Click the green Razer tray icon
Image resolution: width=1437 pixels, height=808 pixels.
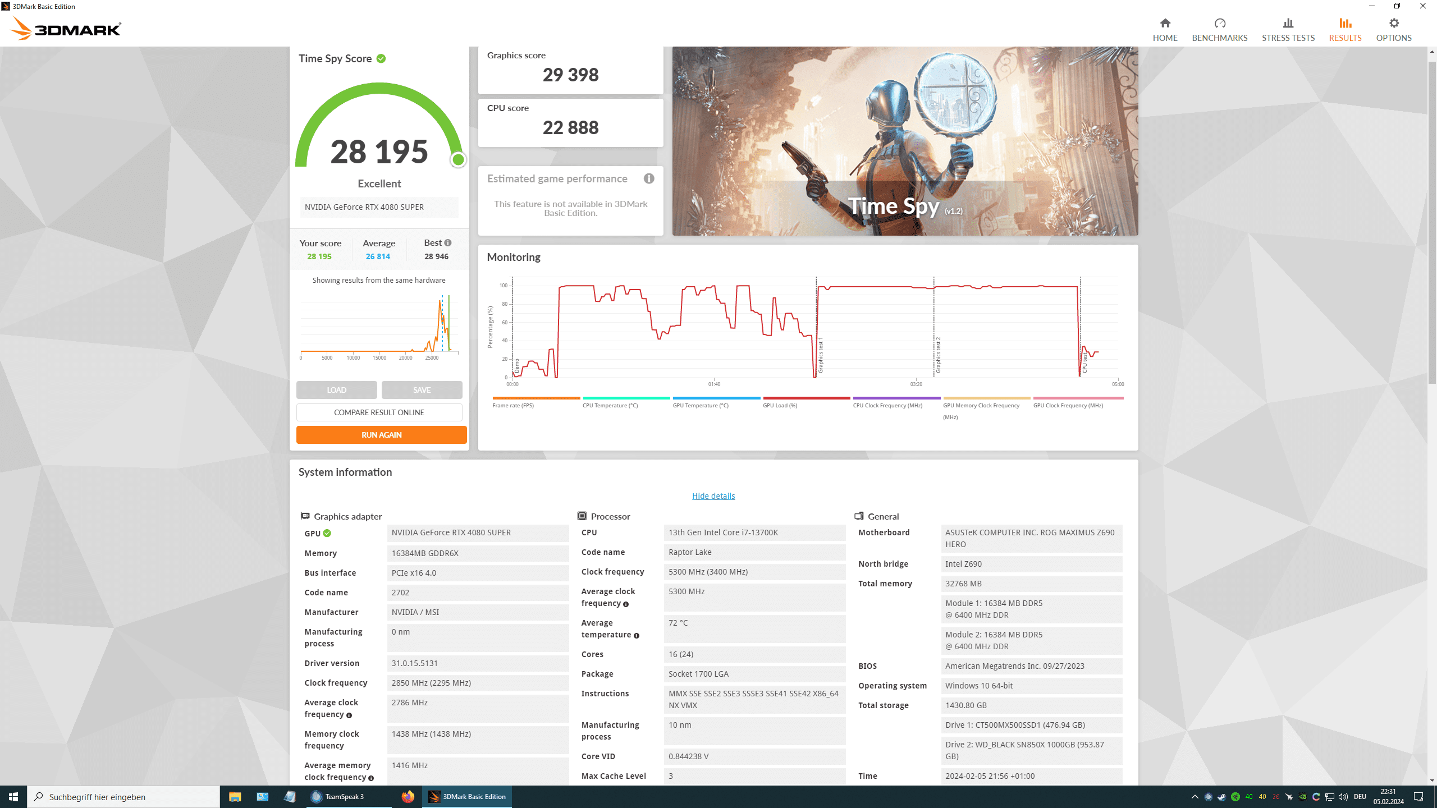click(1235, 797)
